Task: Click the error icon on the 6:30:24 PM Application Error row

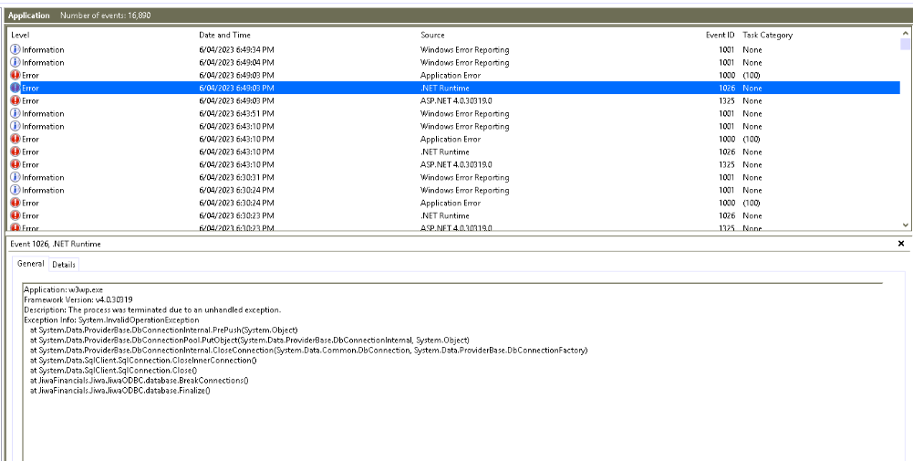Action: coord(15,203)
